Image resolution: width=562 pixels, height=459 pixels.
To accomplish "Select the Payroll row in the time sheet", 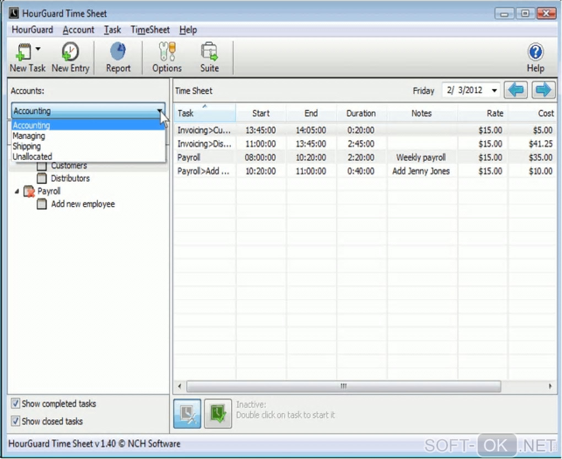I will pos(365,157).
